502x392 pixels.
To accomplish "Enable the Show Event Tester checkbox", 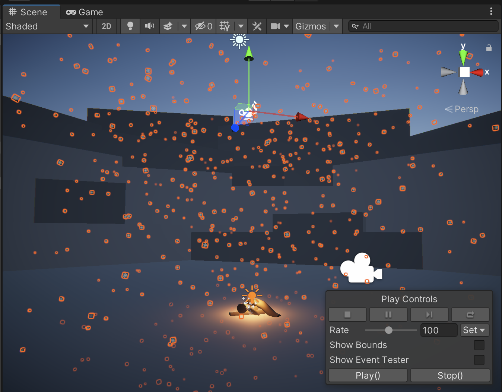I will (479, 360).
